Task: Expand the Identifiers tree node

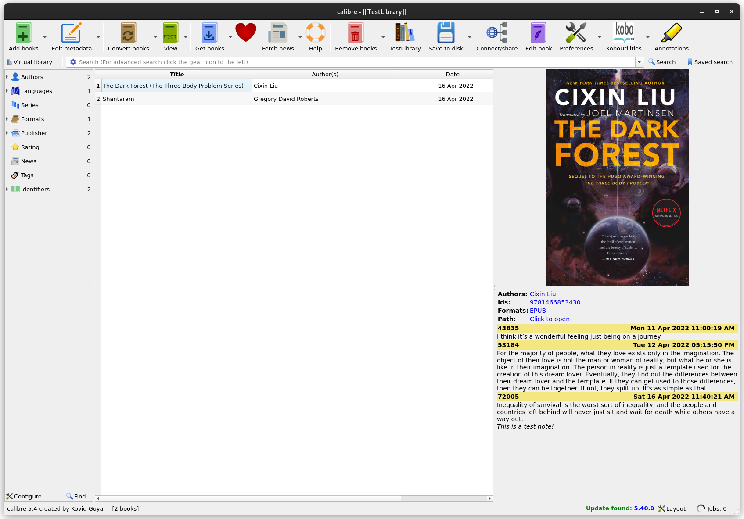Action: tap(7, 189)
